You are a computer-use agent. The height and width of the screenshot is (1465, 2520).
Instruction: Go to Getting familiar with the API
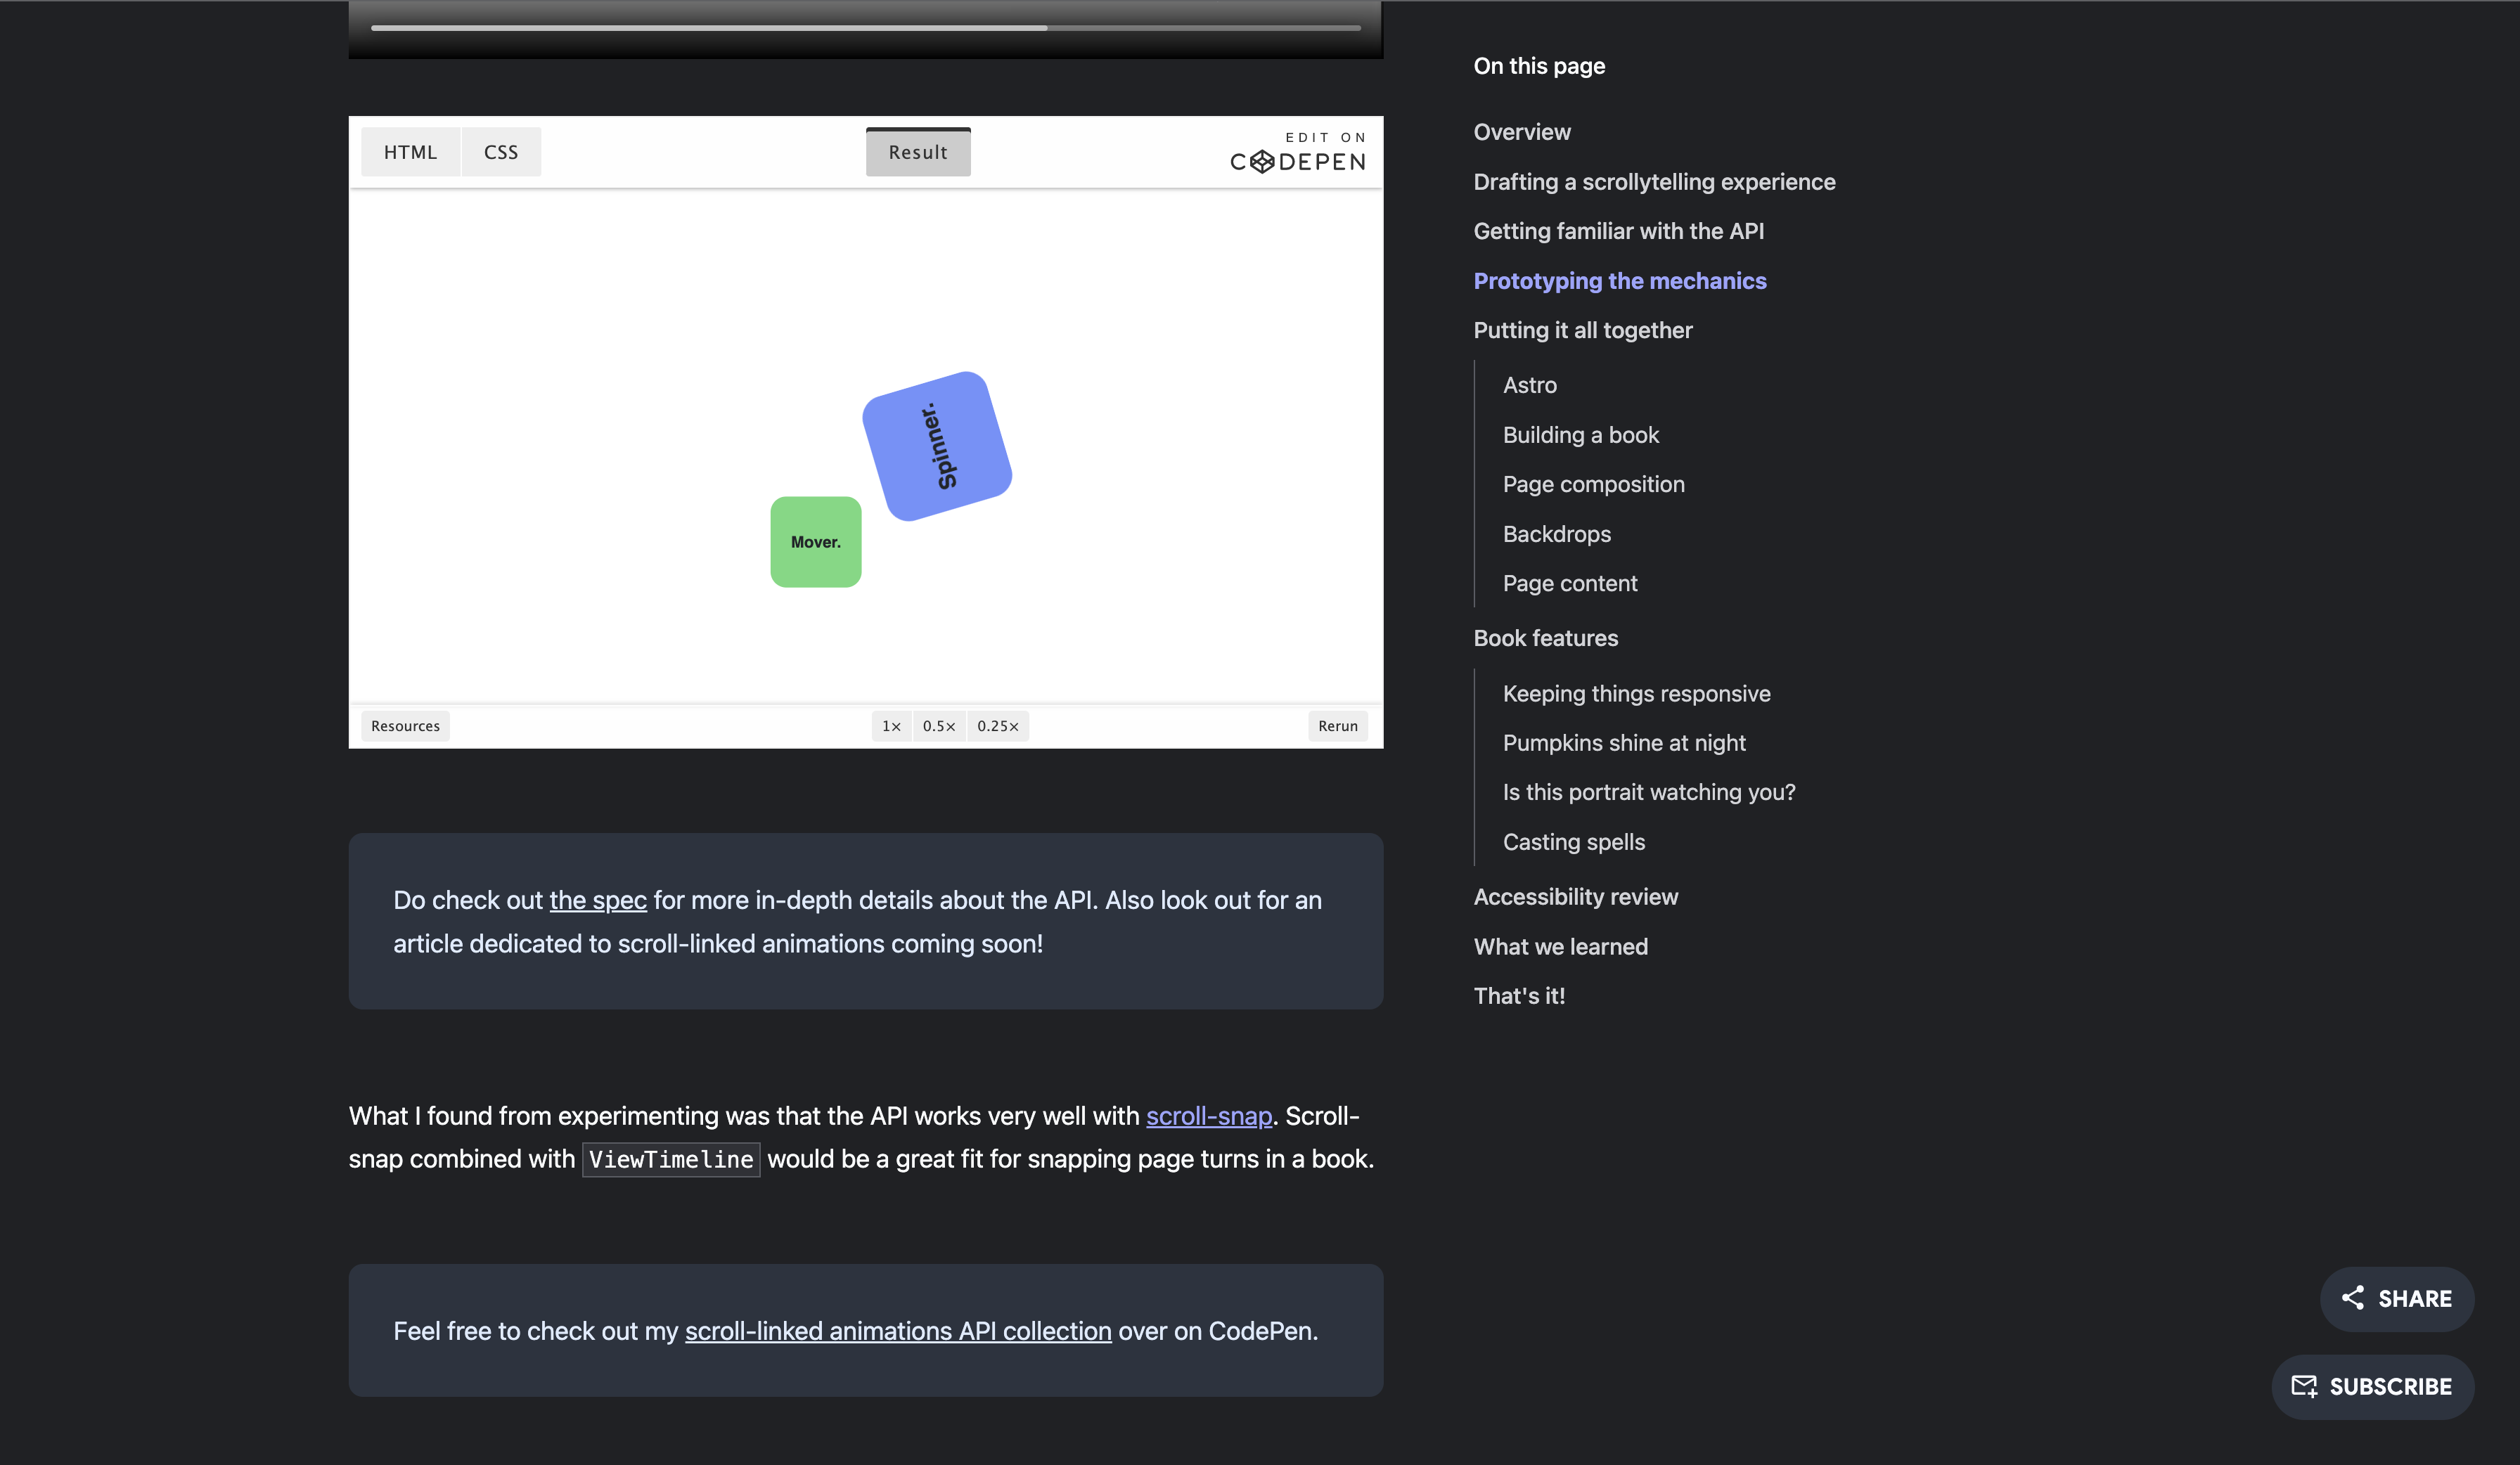[x=1619, y=231]
